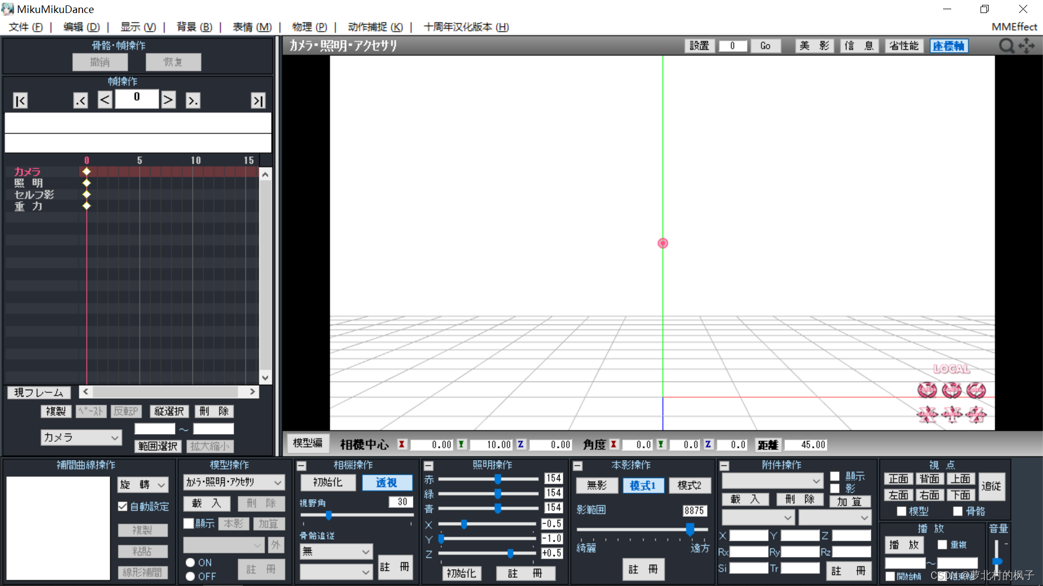Enable the 模型 checkbox under 視点

tap(902, 511)
